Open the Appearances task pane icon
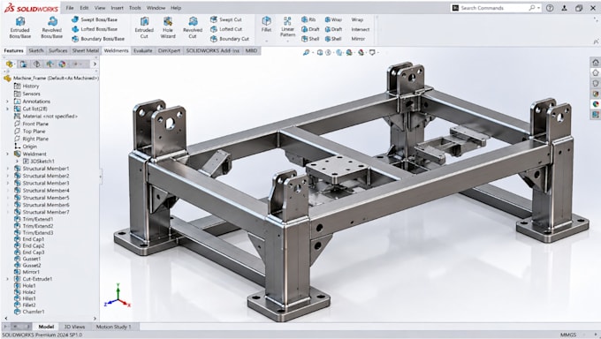Image resolution: width=601 pixels, height=339 pixels. point(595,104)
